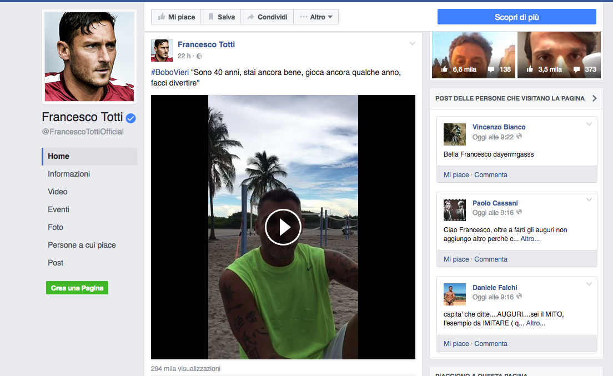613x376 pixels.
Task: Save the page with Salva button
Action: pos(220,17)
